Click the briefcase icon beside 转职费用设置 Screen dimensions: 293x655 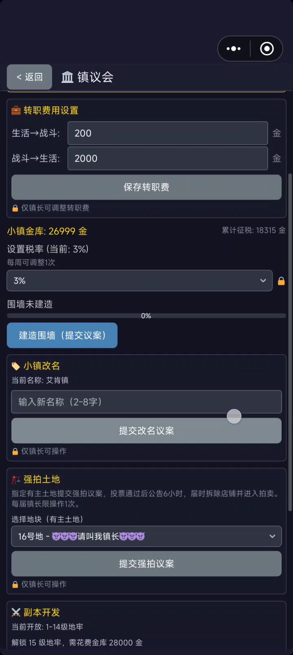(x=16, y=110)
